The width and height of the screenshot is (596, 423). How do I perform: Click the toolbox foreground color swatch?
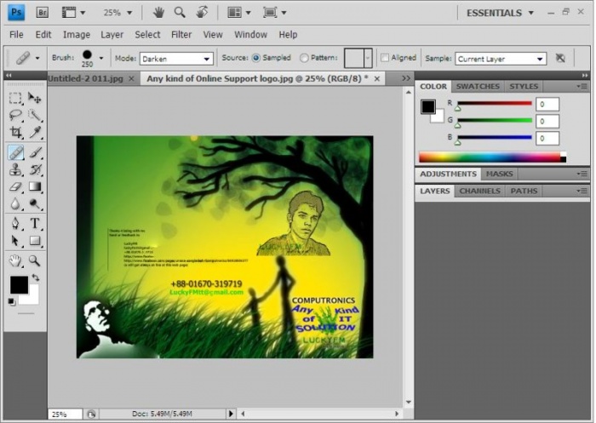pos(19,284)
